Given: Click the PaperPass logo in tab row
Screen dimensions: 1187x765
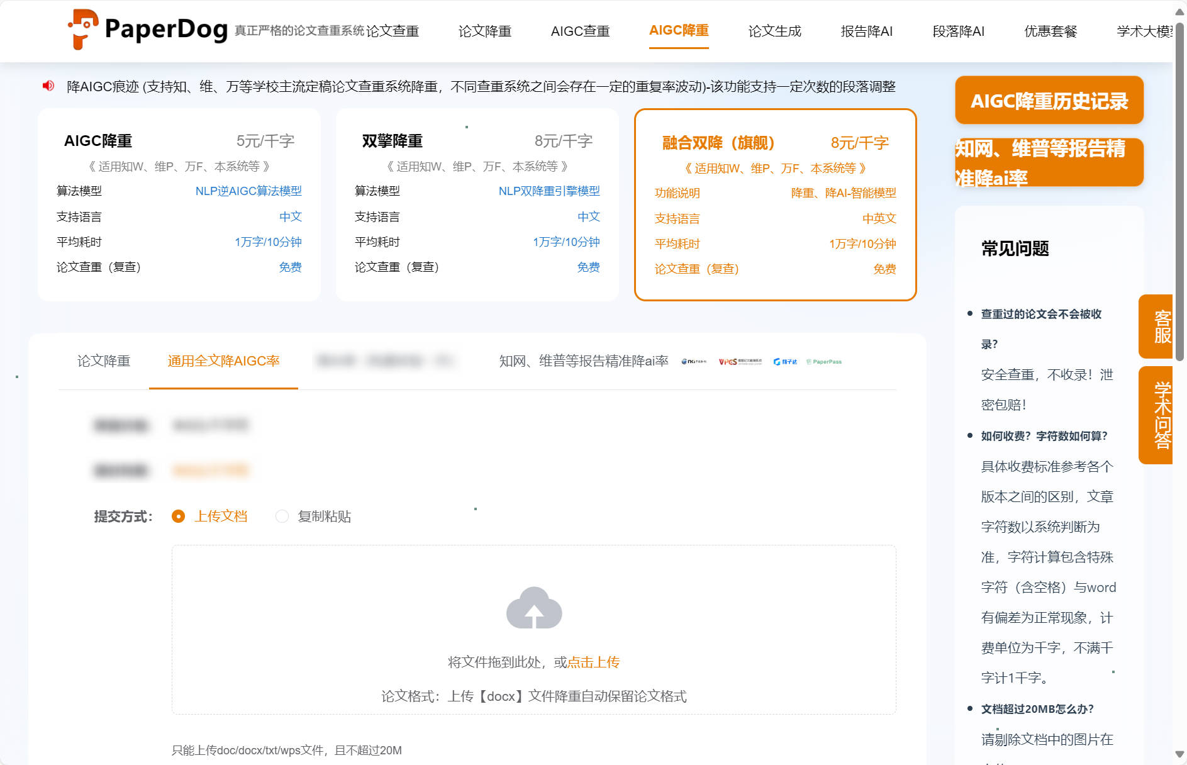Looking at the screenshot, I should [824, 362].
